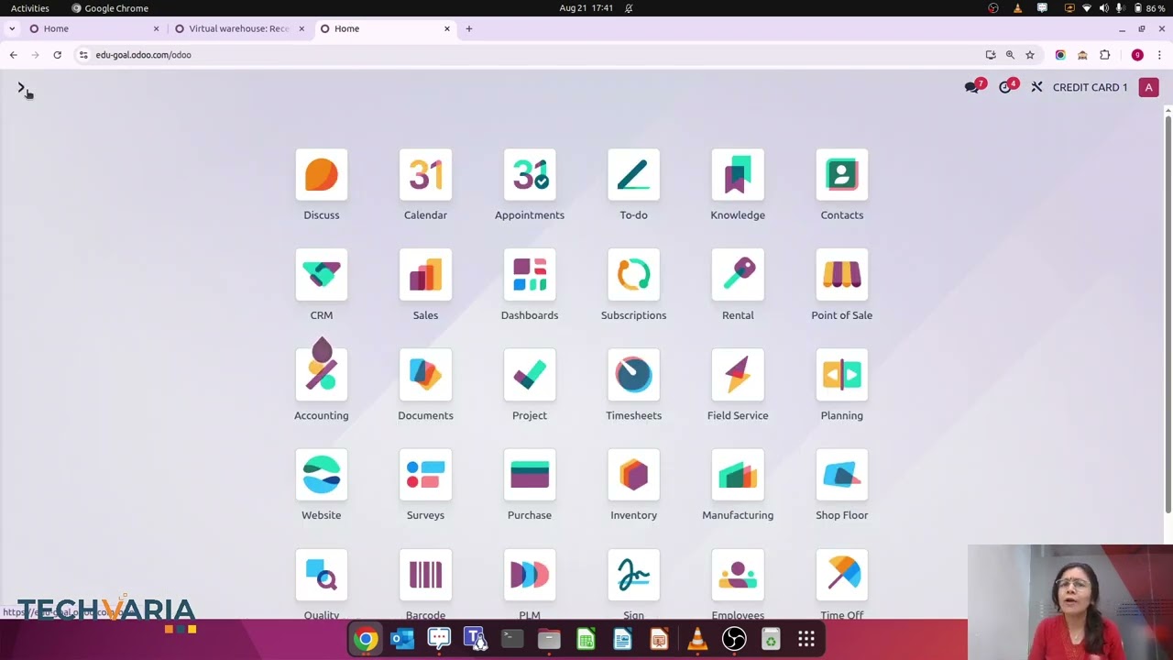Image resolution: width=1173 pixels, height=660 pixels.
Task: Open the To-do app
Action: 633,175
